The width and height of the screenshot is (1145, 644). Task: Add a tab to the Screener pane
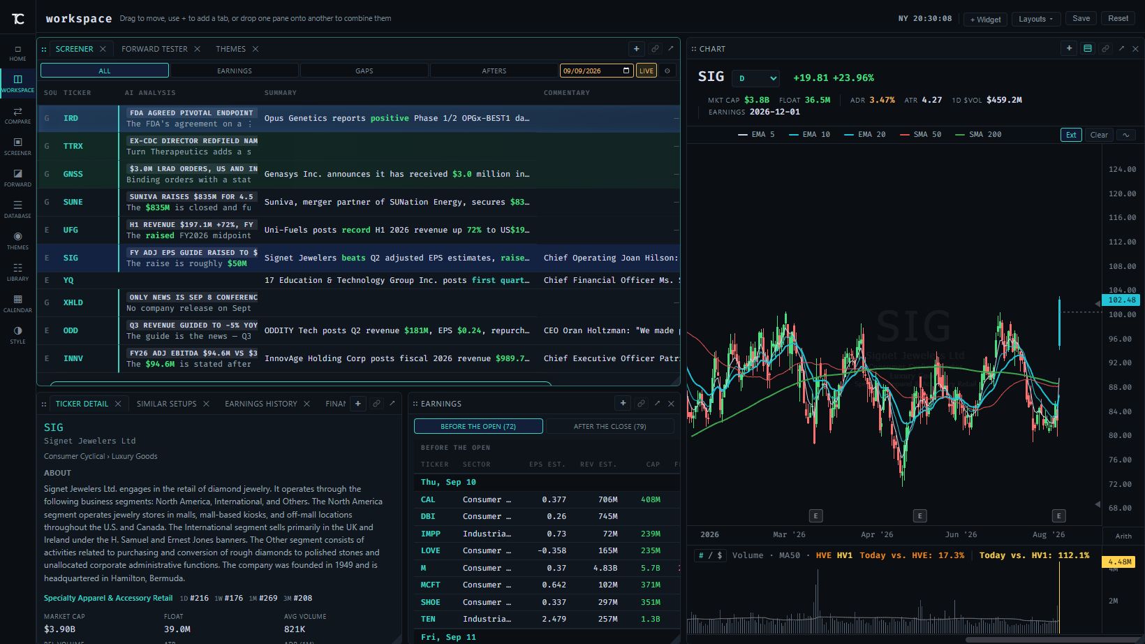coord(636,49)
